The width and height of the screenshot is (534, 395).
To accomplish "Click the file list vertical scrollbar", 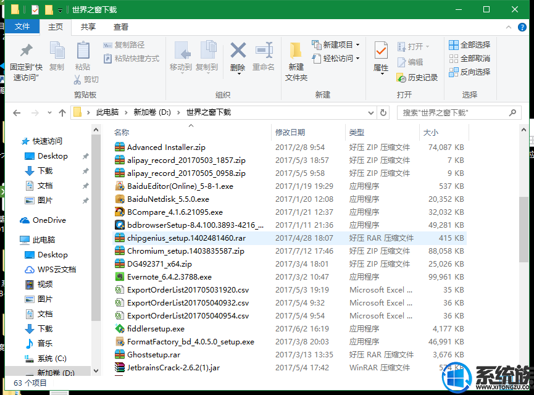I will (524, 230).
